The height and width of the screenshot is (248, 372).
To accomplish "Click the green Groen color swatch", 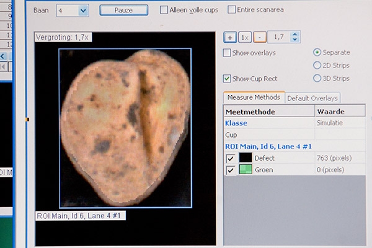I will pyautogui.click(x=246, y=169).
